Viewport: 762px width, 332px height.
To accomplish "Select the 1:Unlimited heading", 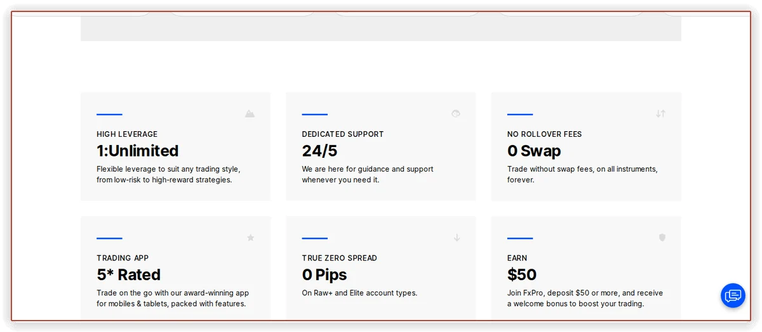I will (x=138, y=151).
